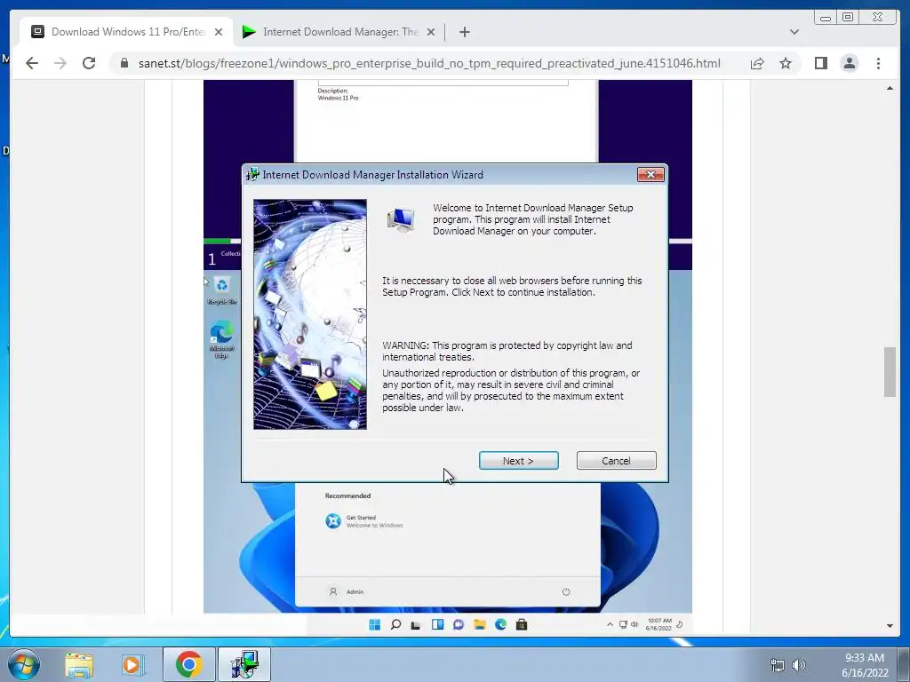Open volume control tray icon
The image size is (910, 682).
799,665
